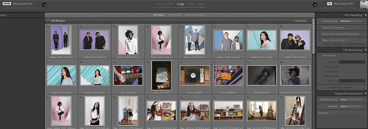Switch to the Destination Folders tab

(x=196, y=15)
